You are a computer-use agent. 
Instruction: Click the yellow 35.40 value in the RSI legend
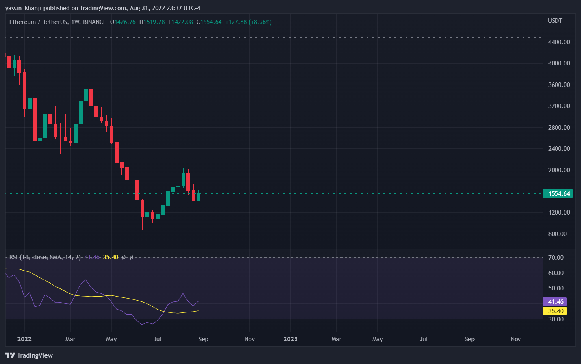point(111,257)
